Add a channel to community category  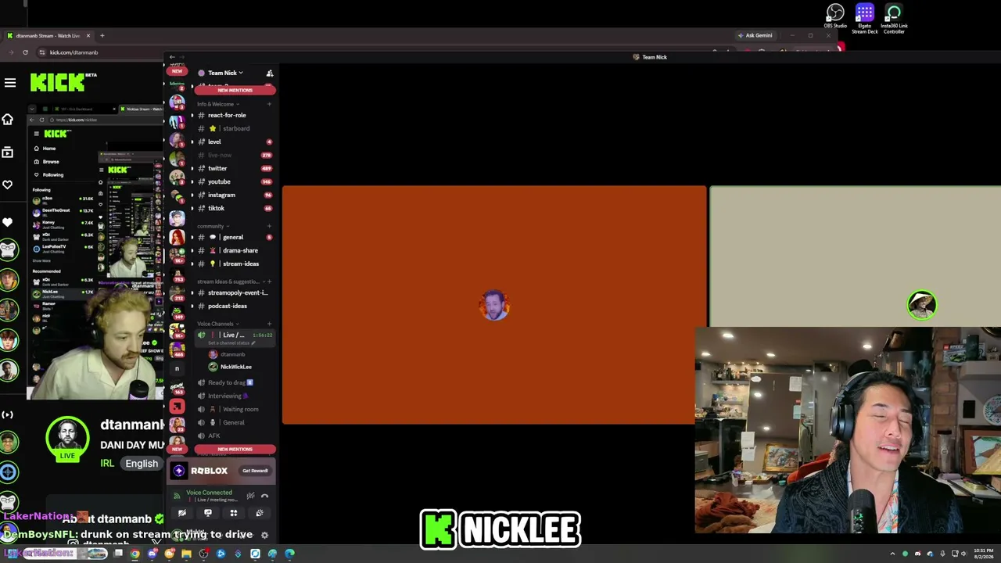[x=269, y=226]
